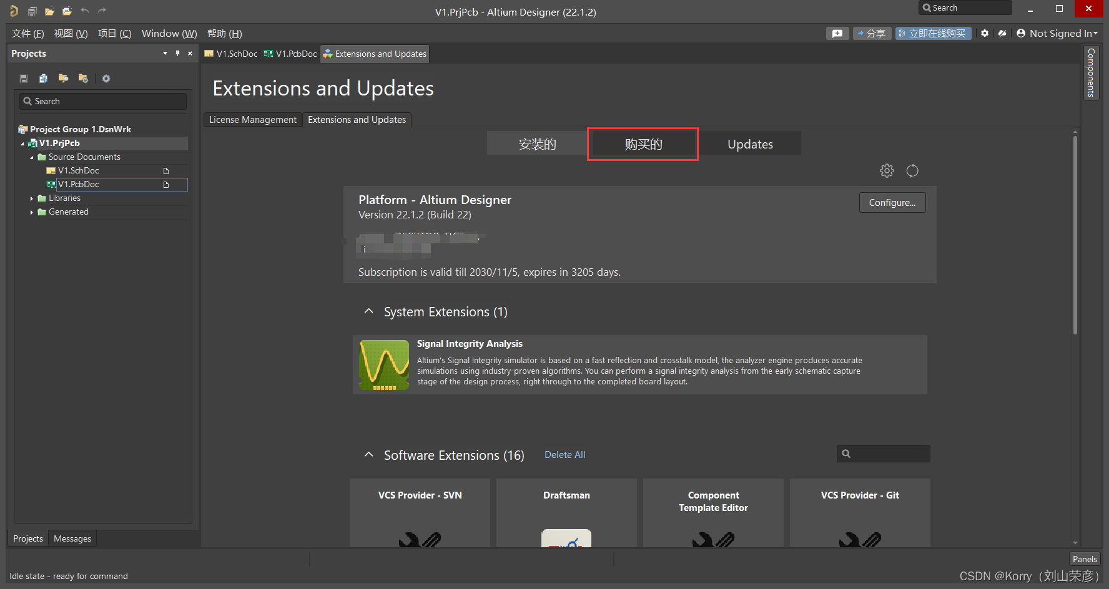Screen dimensions: 1109x589
Task: Click the open project folder icon in Projects panel
Action: 63,78
